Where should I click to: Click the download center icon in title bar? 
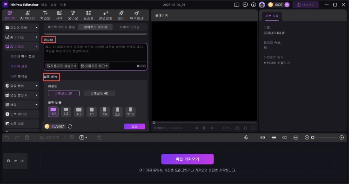(x=254, y=5)
